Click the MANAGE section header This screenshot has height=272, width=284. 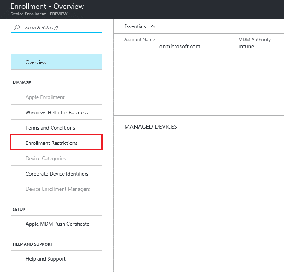click(22, 82)
